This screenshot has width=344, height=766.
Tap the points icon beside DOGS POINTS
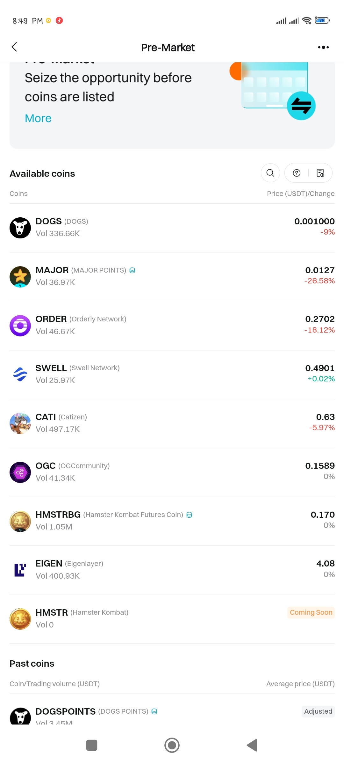154,711
